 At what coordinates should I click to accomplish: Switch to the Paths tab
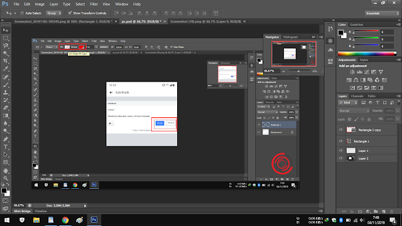coord(371,96)
